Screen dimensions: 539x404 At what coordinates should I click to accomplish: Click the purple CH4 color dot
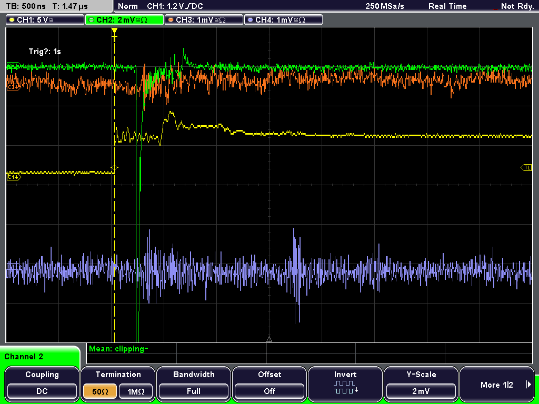250,20
